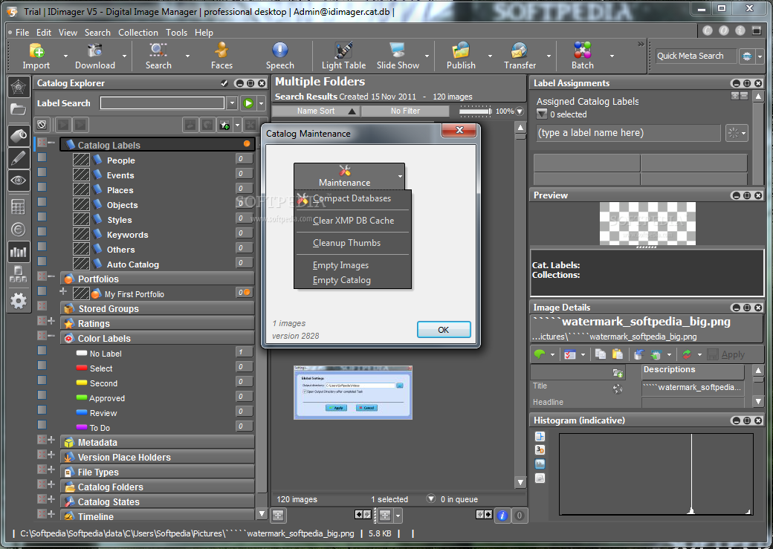
Task: Click the copyright symbol sidebar icon
Action: 19,229
